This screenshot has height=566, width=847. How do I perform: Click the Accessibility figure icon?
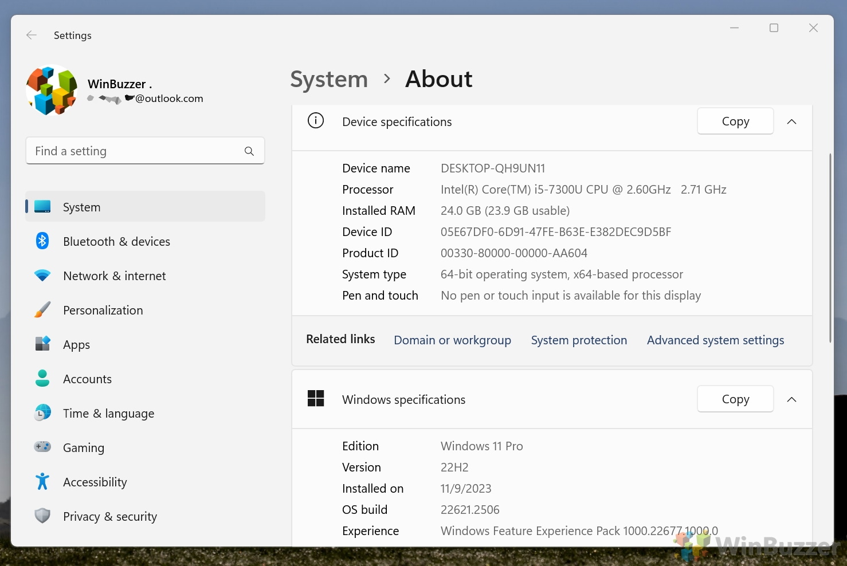click(x=42, y=481)
